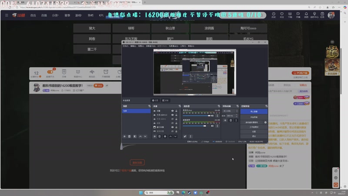Toggle visibility of 文本 (GDI+) 2 source
Image resolution: width=348 pixels, height=196 pixels.
172,115
